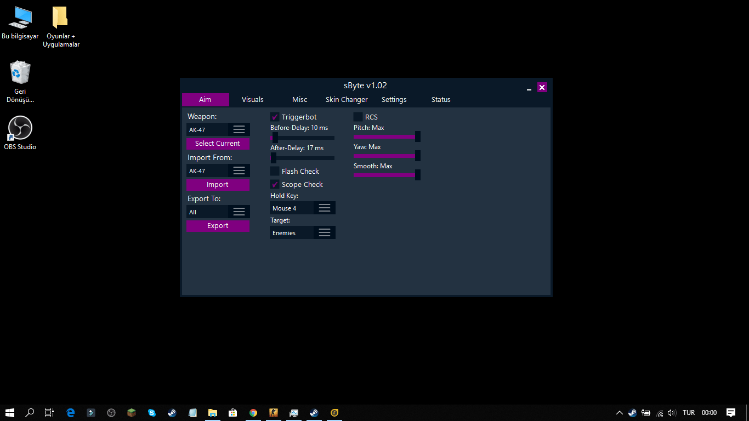Check the battery status tray icon
The width and height of the screenshot is (749, 421).
click(x=646, y=413)
